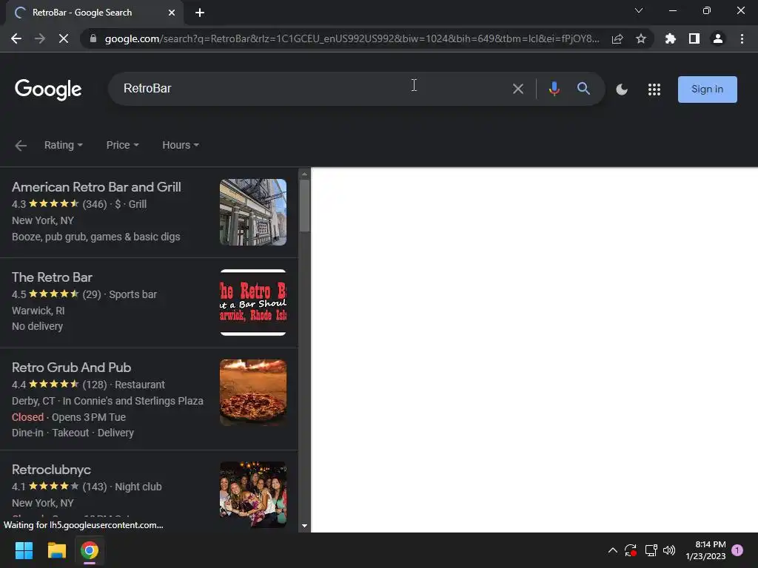Viewport: 758px width, 568px height.
Task: Click 'Closed' status on Retro Grub
Action: pyautogui.click(x=27, y=417)
